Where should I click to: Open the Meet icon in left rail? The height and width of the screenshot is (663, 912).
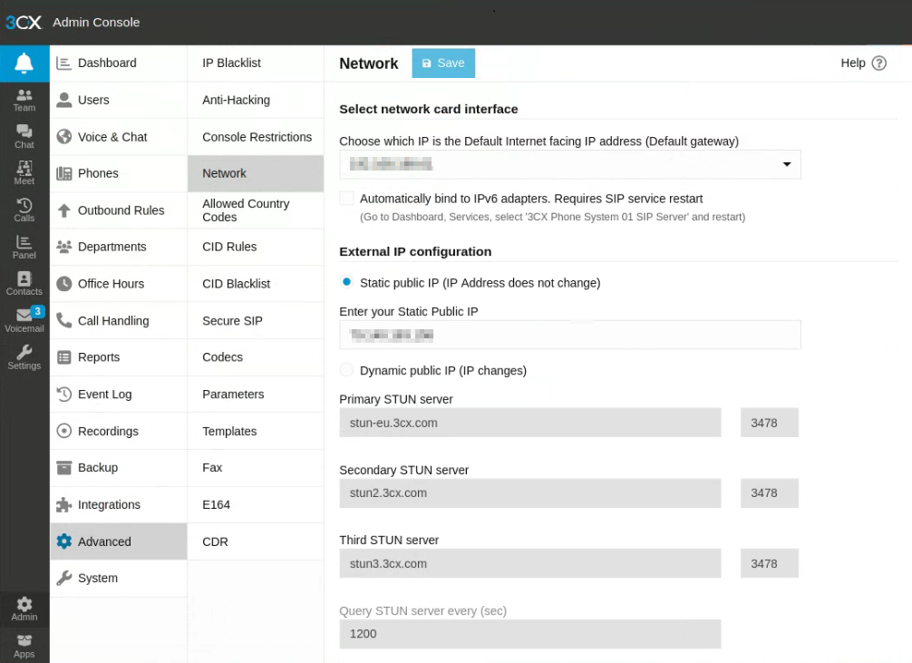(x=24, y=173)
